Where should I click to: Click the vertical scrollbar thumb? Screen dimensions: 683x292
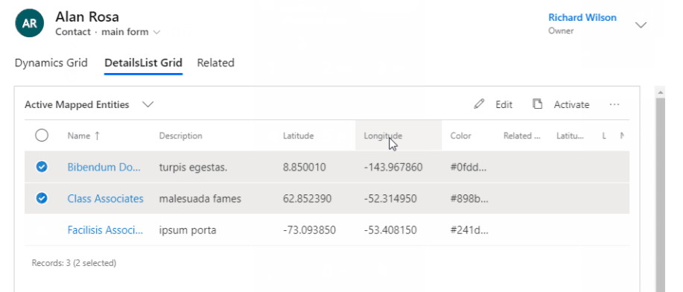pyautogui.click(x=661, y=194)
